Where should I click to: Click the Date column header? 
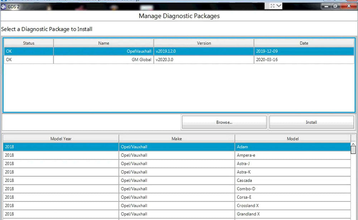(304, 43)
